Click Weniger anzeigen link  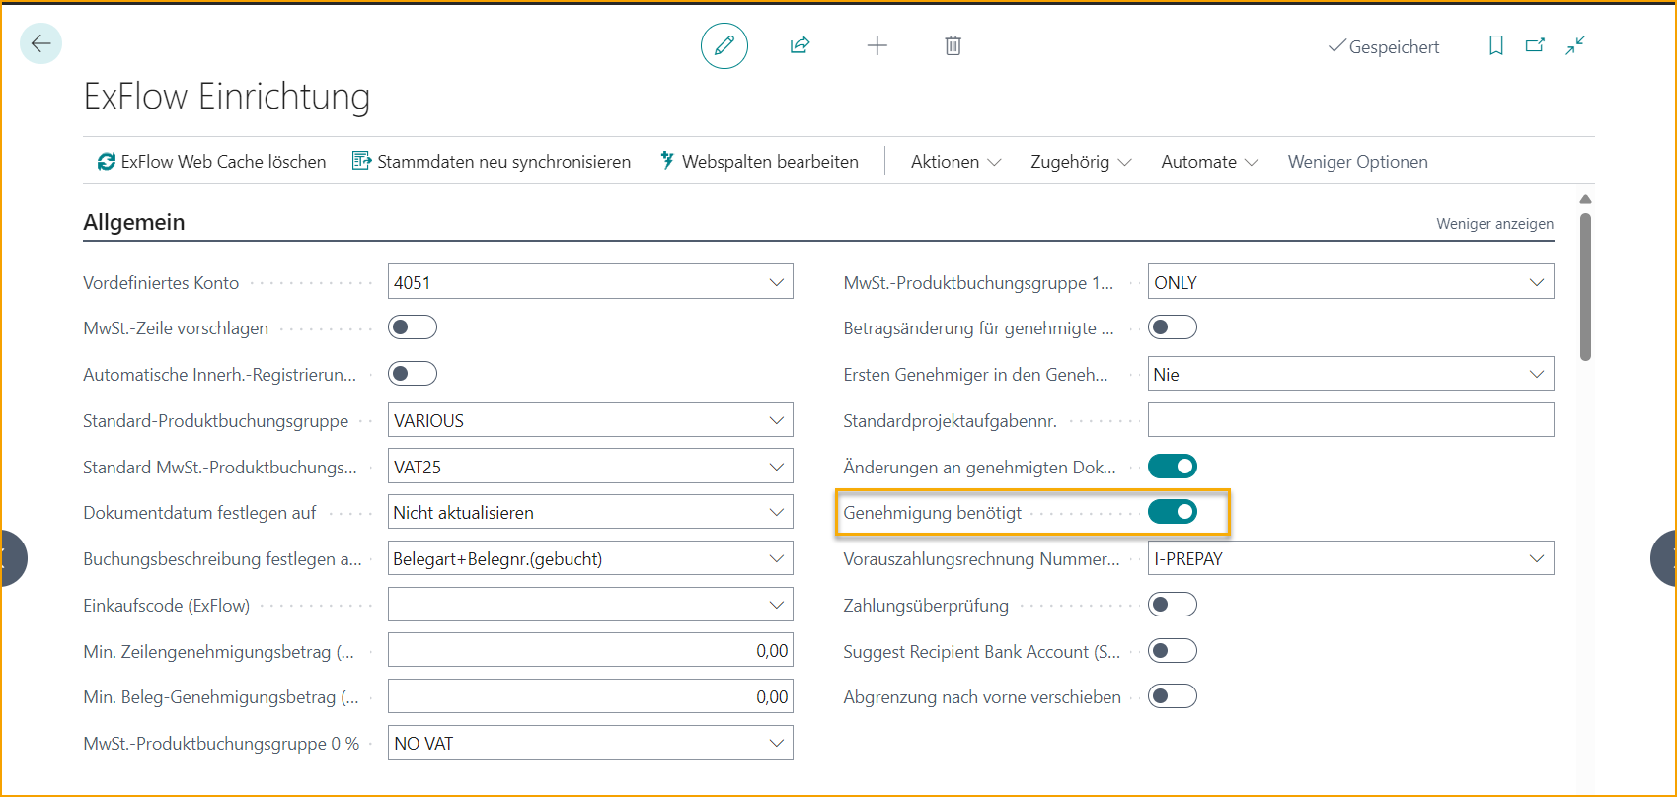click(1494, 224)
